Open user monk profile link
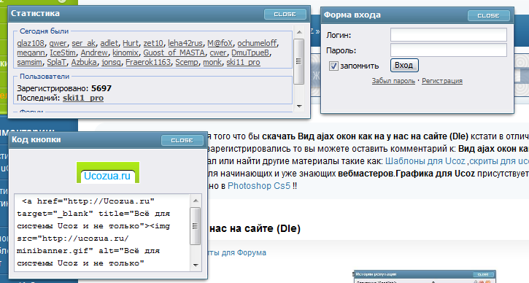The height and width of the screenshot is (283, 529). click(x=212, y=62)
